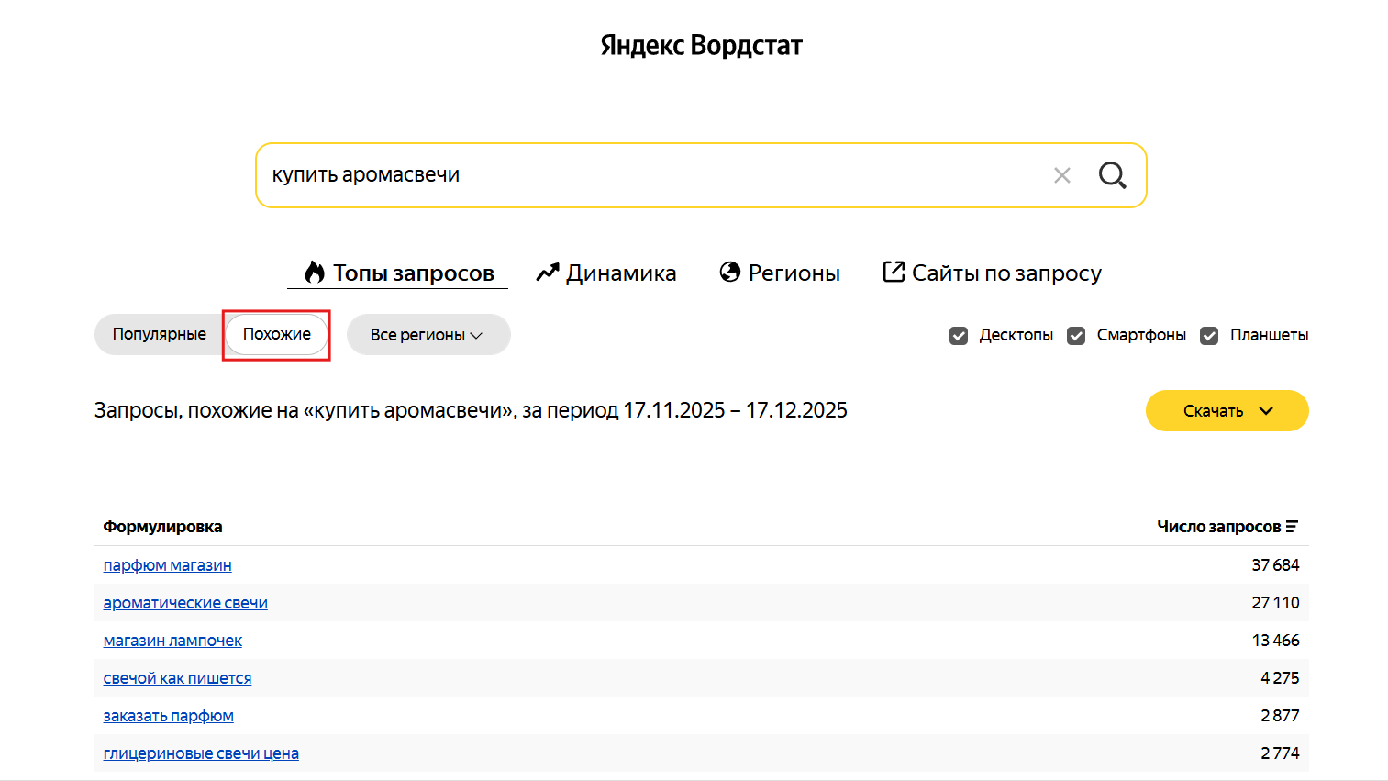Open the парфюм магазин query link
The height and width of the screenshot is (781, 1388).
click(x=167, y=565)
